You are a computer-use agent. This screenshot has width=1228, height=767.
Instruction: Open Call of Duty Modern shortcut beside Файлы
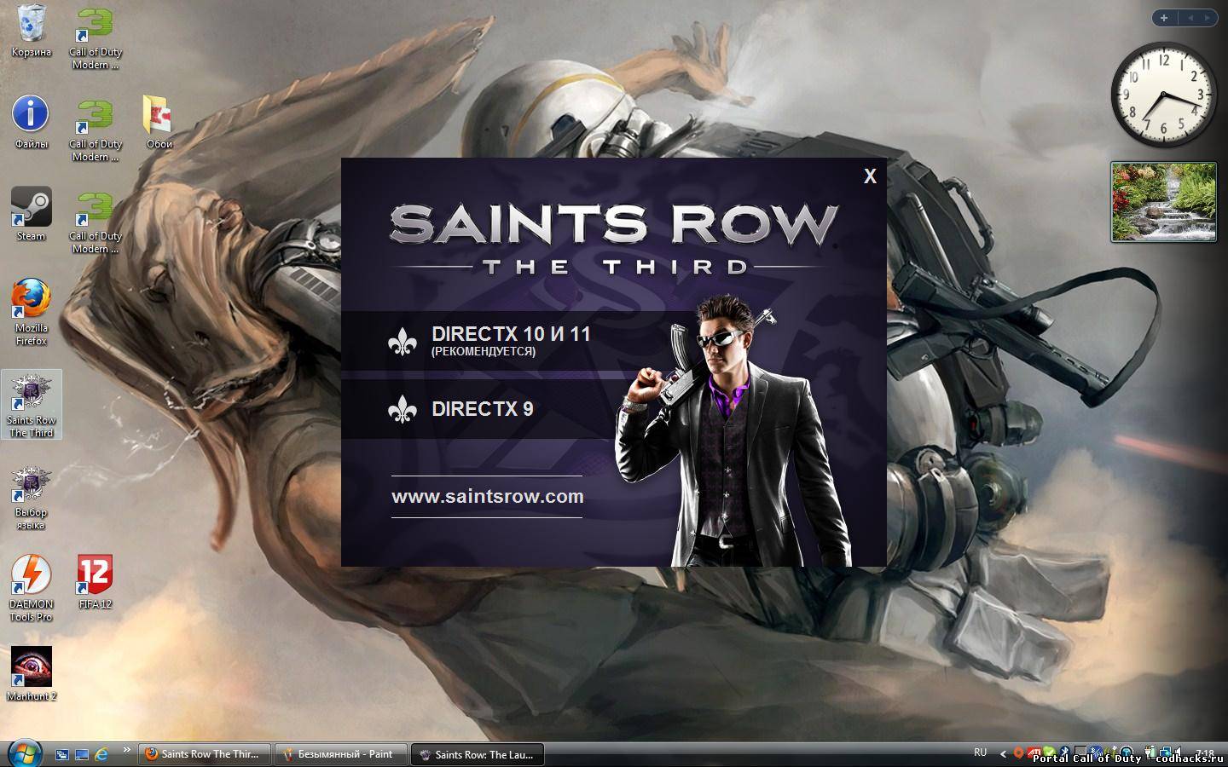(96, 129)
